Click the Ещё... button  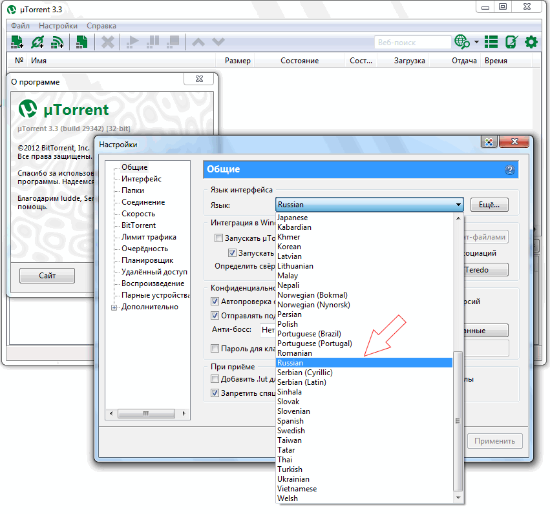(x=489, y=205)
